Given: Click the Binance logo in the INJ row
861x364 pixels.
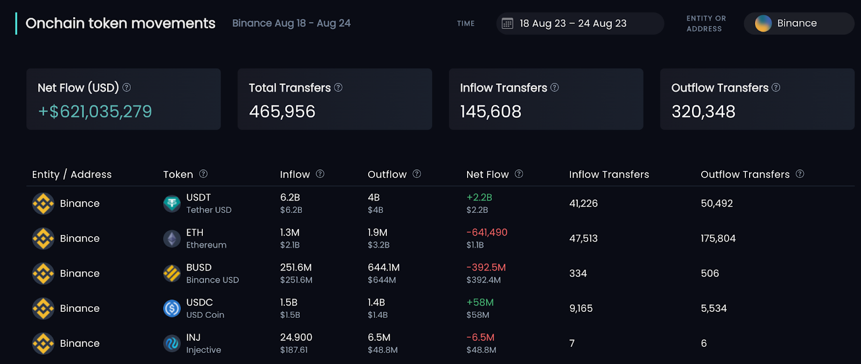Looking at the screenshot, I should click(x=43, y=344).
